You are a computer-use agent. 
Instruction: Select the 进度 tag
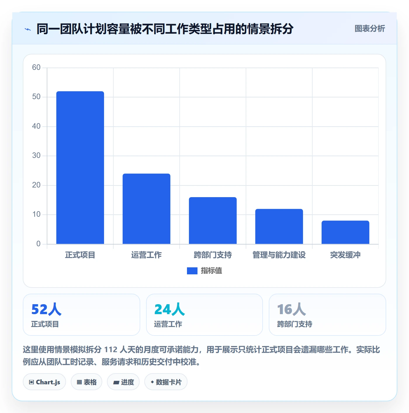point(123,382)
